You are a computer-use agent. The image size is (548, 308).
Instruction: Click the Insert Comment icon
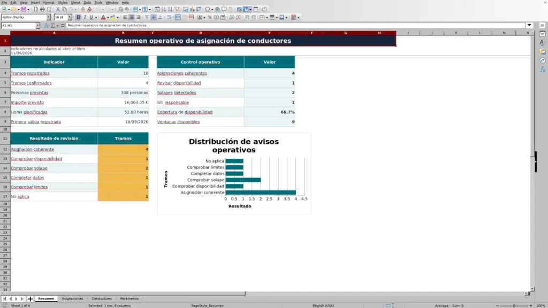[x=224, y=10]
